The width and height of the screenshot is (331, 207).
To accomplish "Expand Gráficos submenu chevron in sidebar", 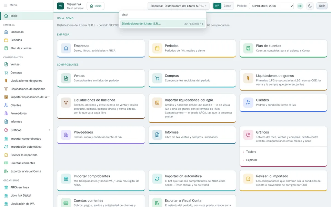I will click(49, 130).
